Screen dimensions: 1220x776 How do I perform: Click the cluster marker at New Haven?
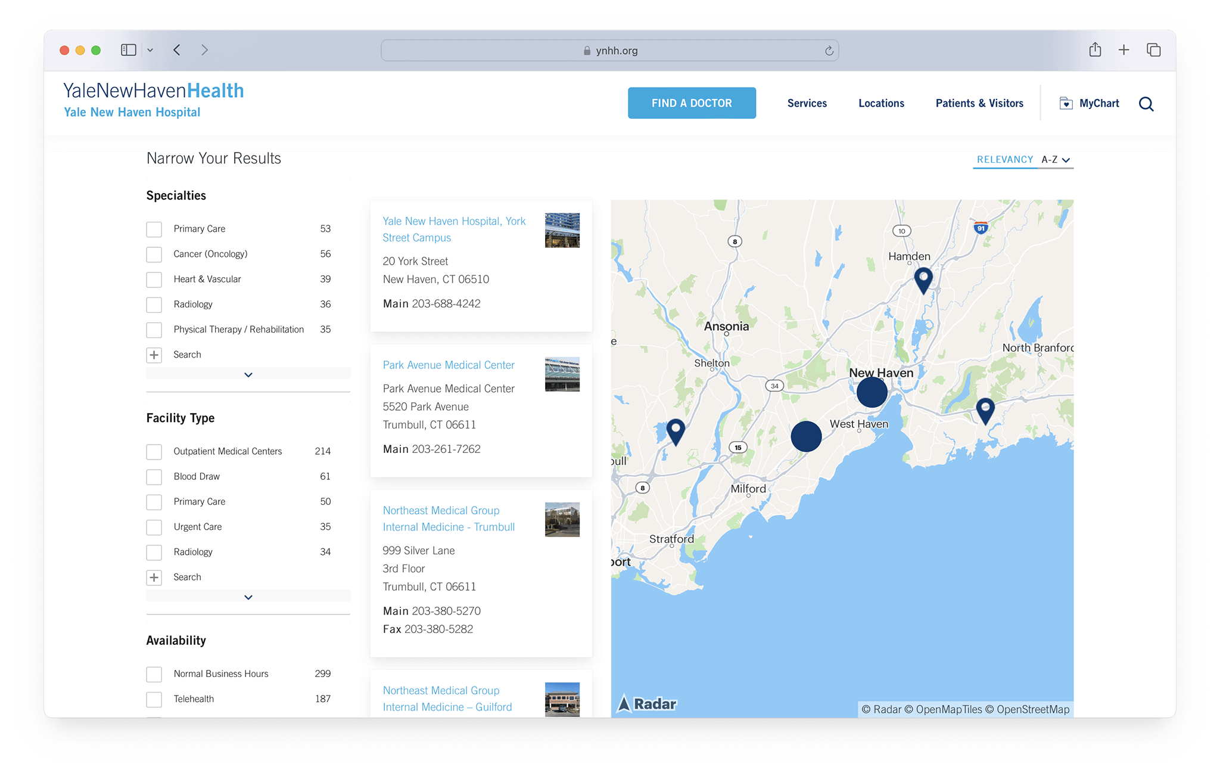coord(872,392)
